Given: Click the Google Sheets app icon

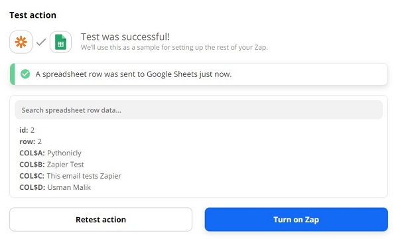Looking at the screenshot, I should click(x=60, y=42).
